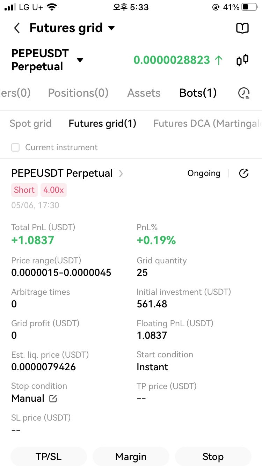Open the PEPEUSDT Perpetual pair dropdown

tap(80, 60)
